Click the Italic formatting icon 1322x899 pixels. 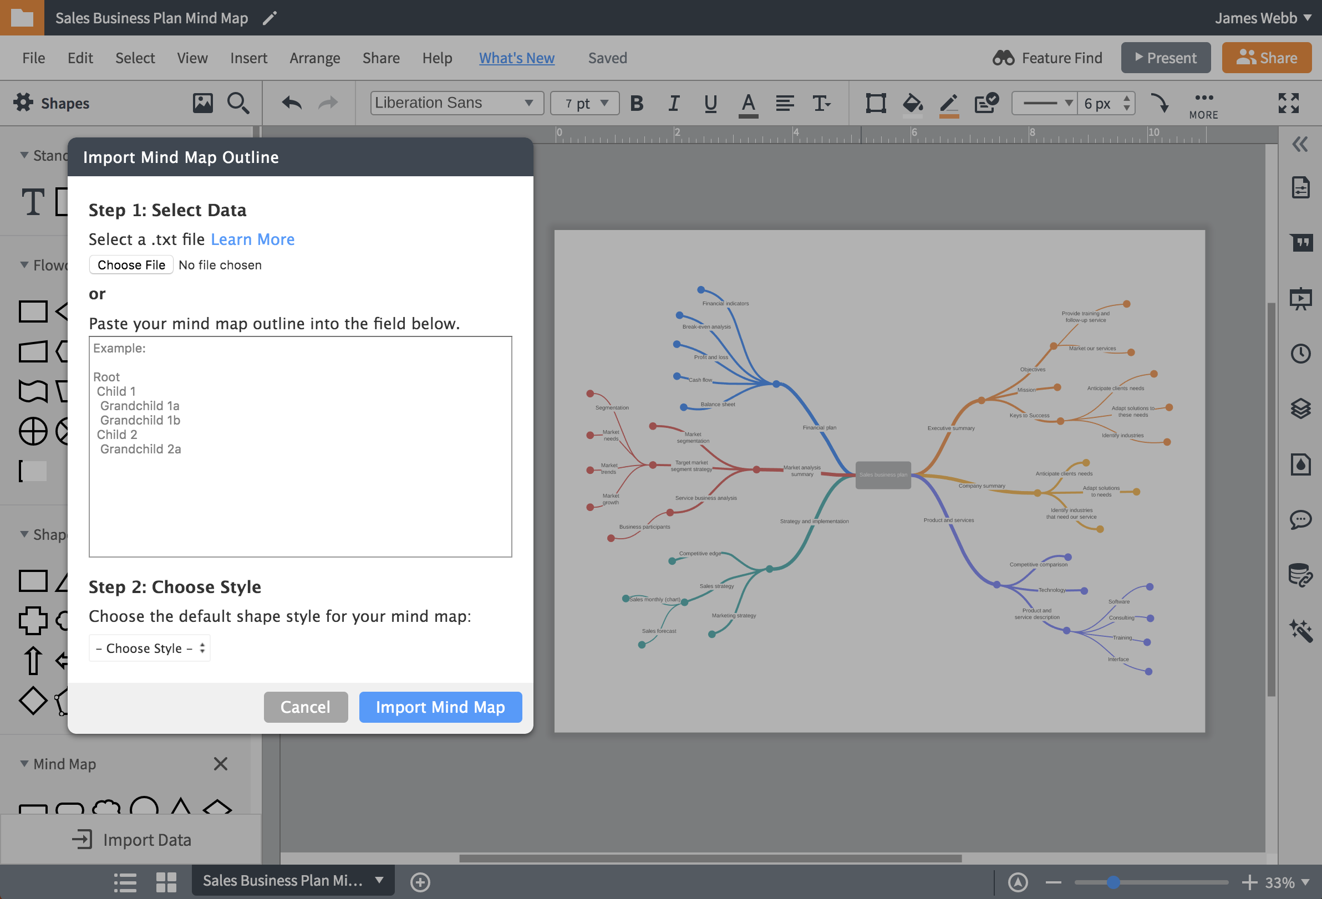(x=674, y=103)
